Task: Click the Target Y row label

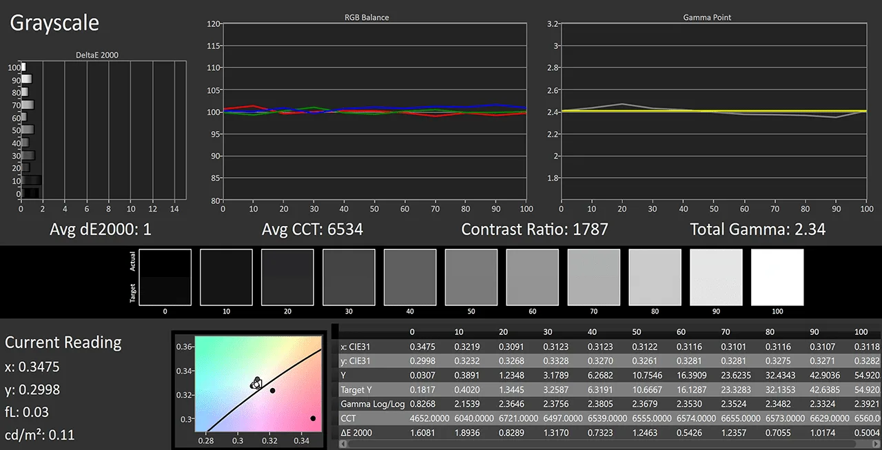Action: pyautogui.click(x=356, y=389)
